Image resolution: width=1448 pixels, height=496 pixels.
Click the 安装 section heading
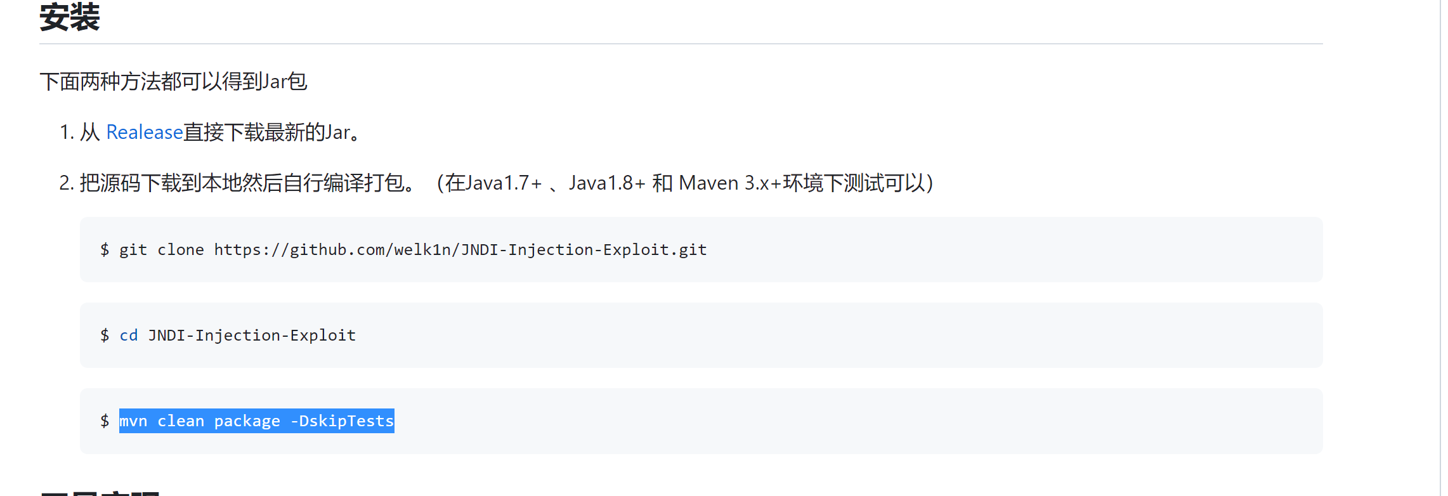click(x=70, y=17)
